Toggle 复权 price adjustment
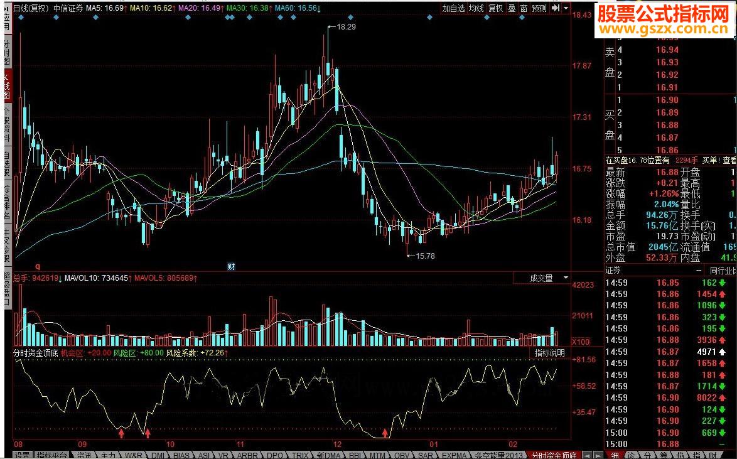Image resolution: width=737 pixels, height=459 pixels. pyautogui.click(x=495, y=8)
